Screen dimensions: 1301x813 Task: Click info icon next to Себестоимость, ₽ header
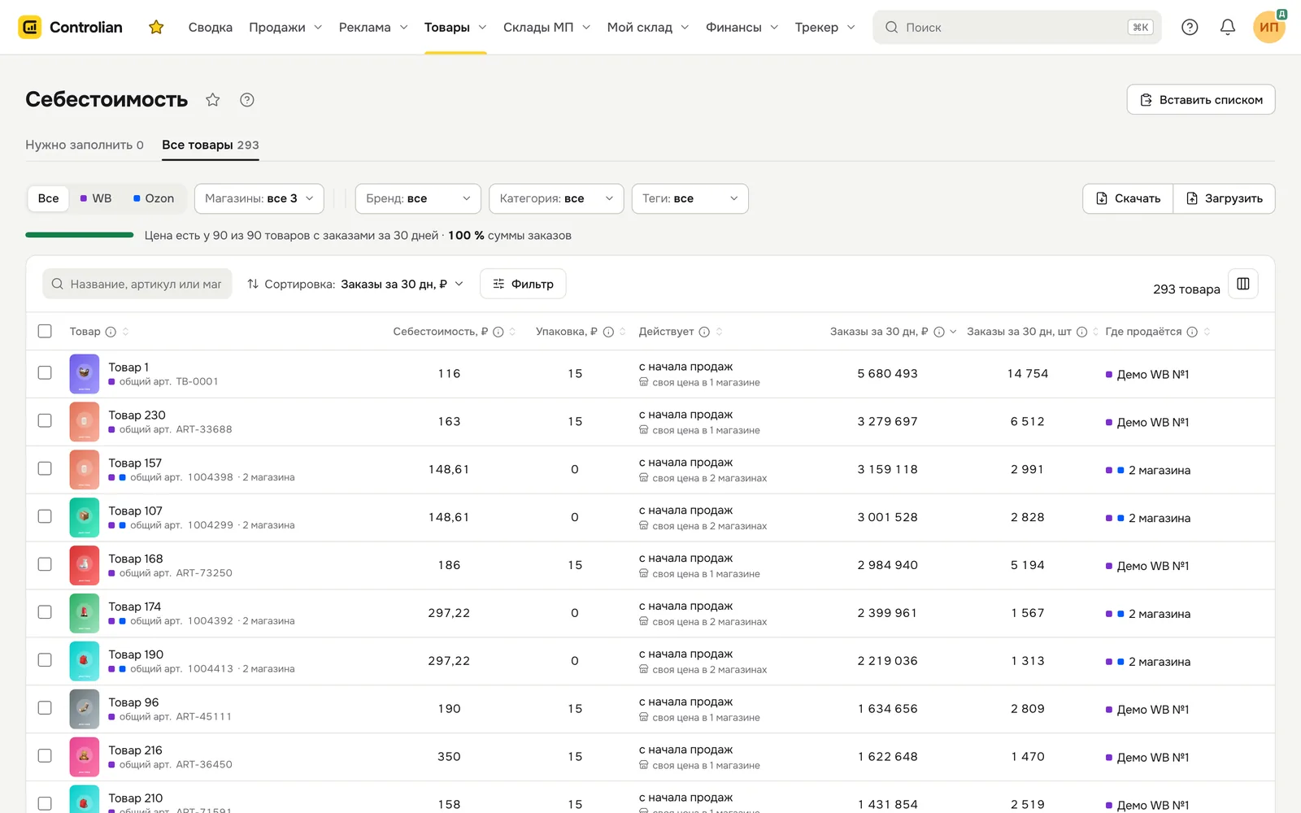498,332
